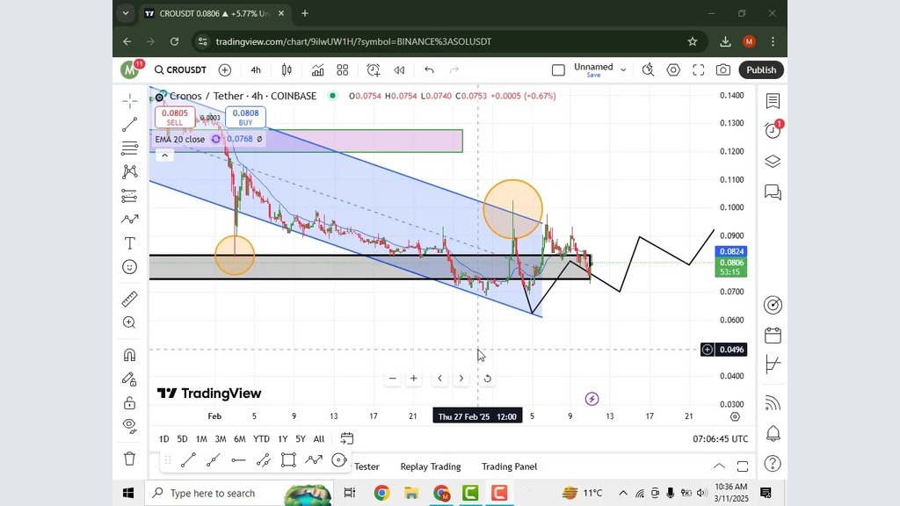The image size is (900, 506).
Task: Select the ruler measure tool
Action: click(x=130, y=299)
